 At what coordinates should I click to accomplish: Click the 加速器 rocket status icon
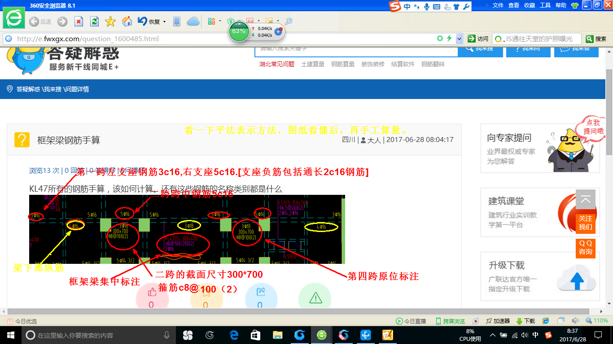point(498,321)
